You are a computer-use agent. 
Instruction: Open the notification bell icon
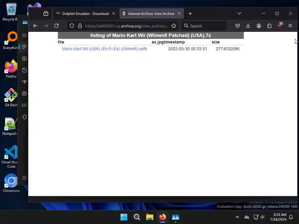point(291,217)
